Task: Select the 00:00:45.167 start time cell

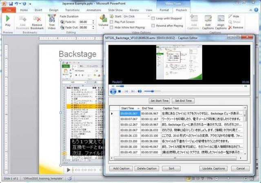Action: click(130, 152)
